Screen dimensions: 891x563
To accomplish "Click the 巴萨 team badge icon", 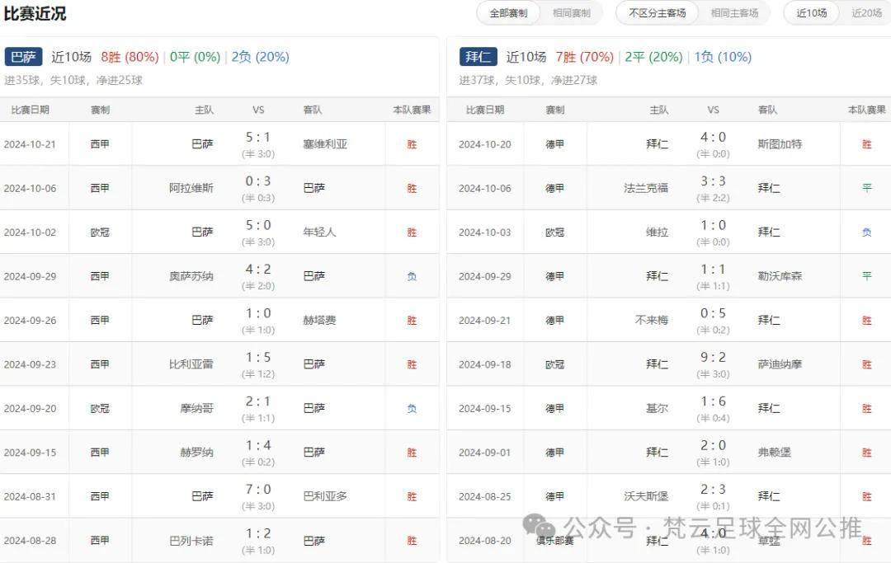I will coord(22,57).
